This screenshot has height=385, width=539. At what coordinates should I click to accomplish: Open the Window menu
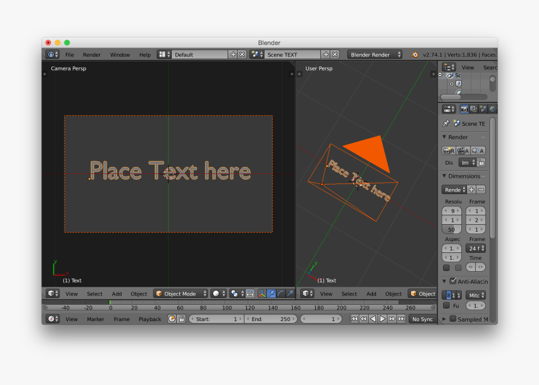coord(120,54)
